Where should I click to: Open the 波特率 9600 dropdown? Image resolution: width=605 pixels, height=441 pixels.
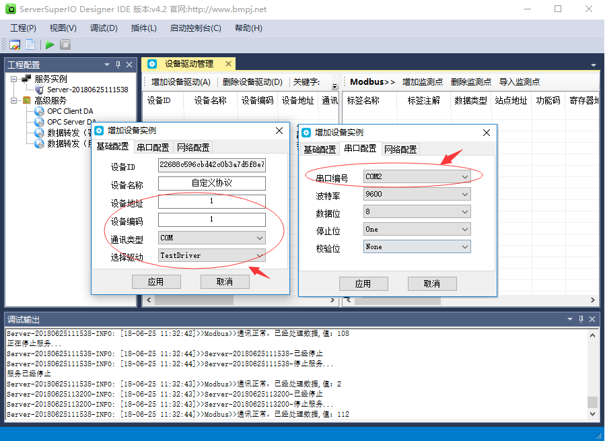coord(417,194)
